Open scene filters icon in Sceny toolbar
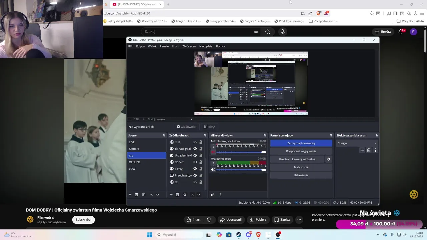Screen dimensions: 427x240 [144, 195]
